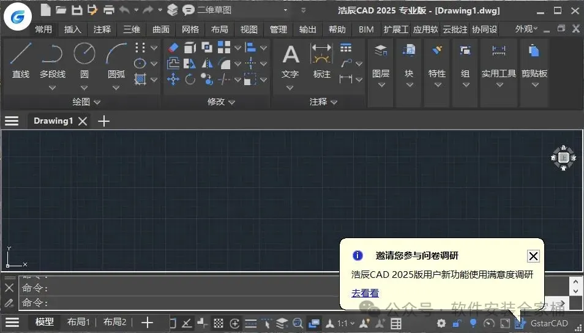Switch to the 输出 ribbon tab

[x=308, y=29]
